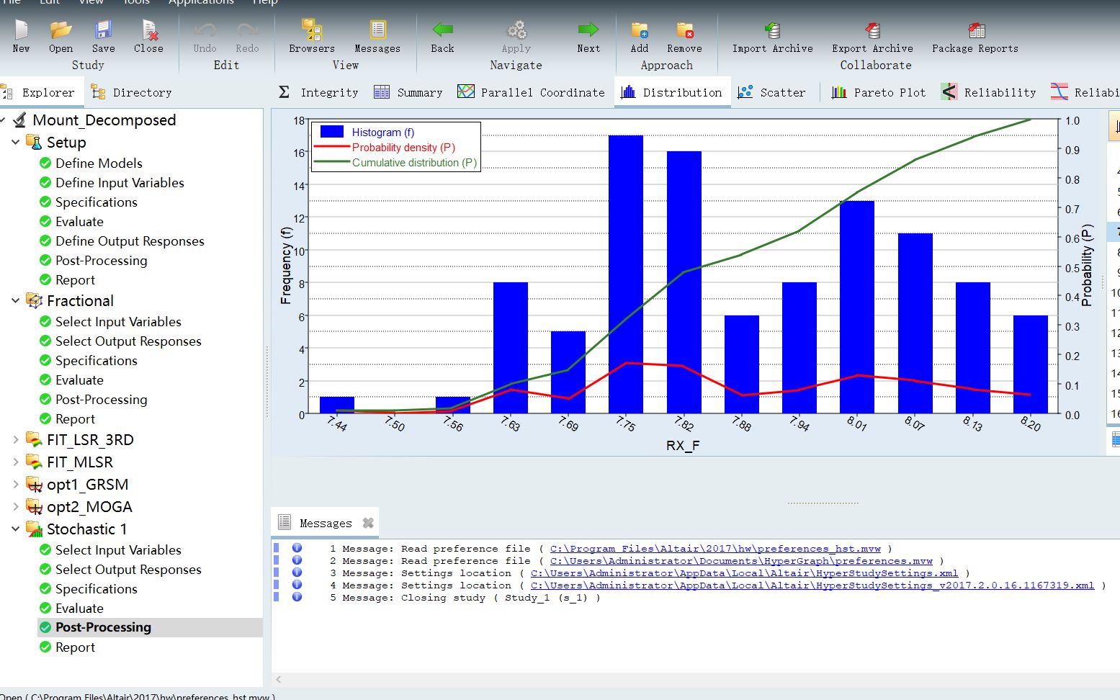Open Package Reports from the toolbar
Screen dimensions: 1120x700
click(976, 31)
